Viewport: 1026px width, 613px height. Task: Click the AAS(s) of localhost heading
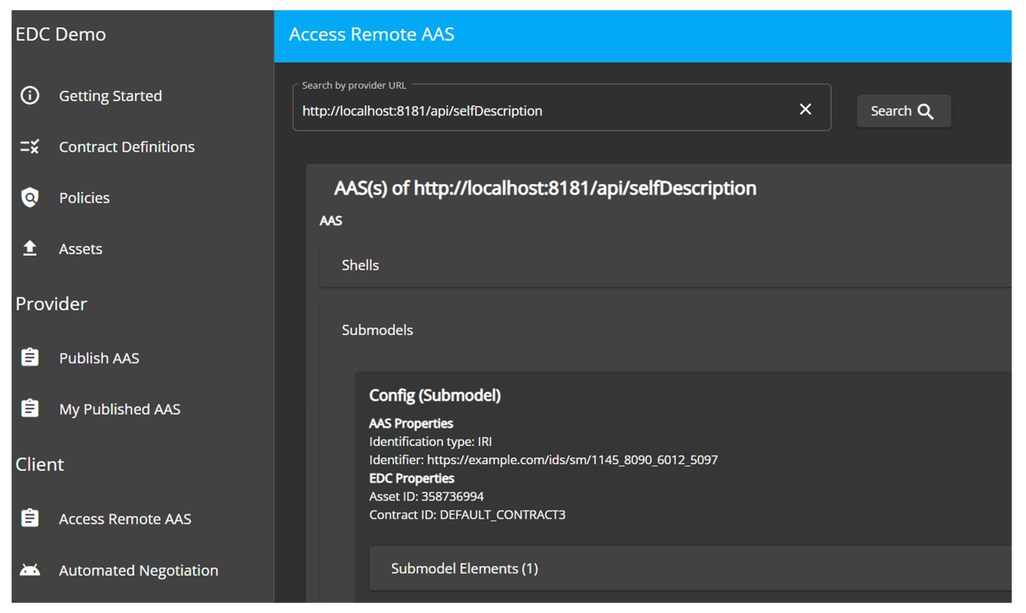[x=545, y=188]
